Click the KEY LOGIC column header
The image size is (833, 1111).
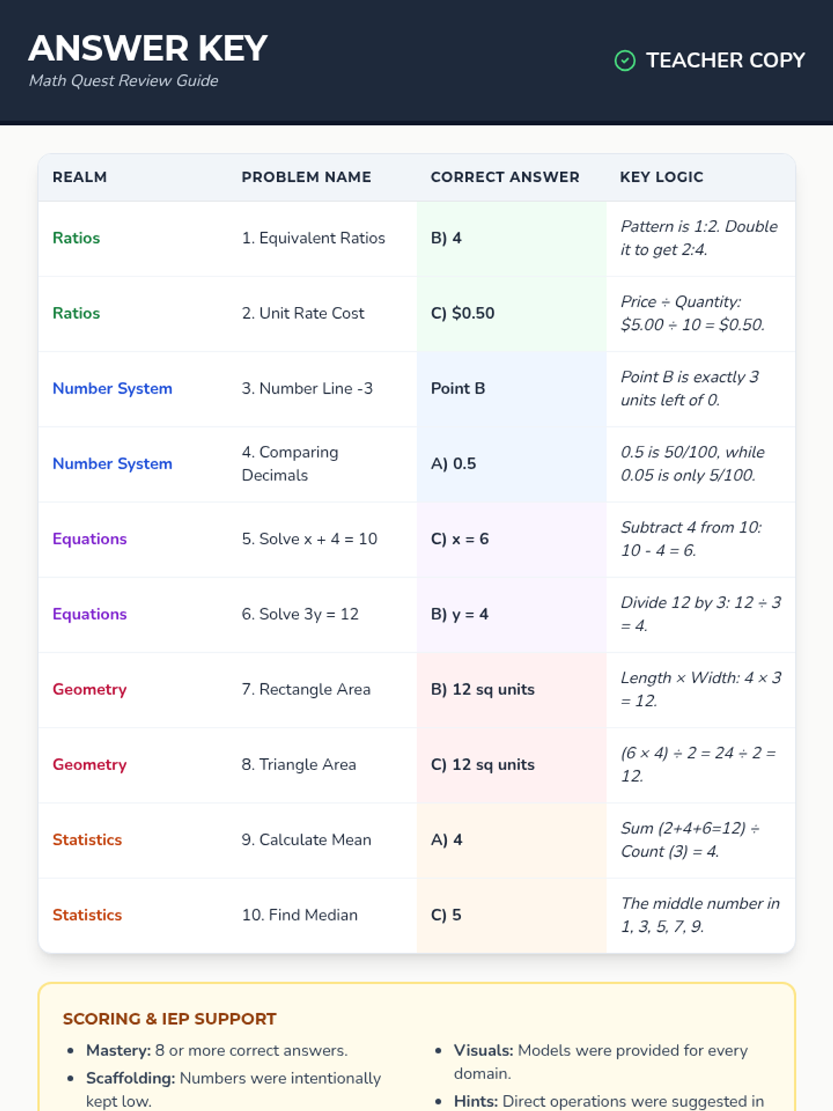(662, 177)
